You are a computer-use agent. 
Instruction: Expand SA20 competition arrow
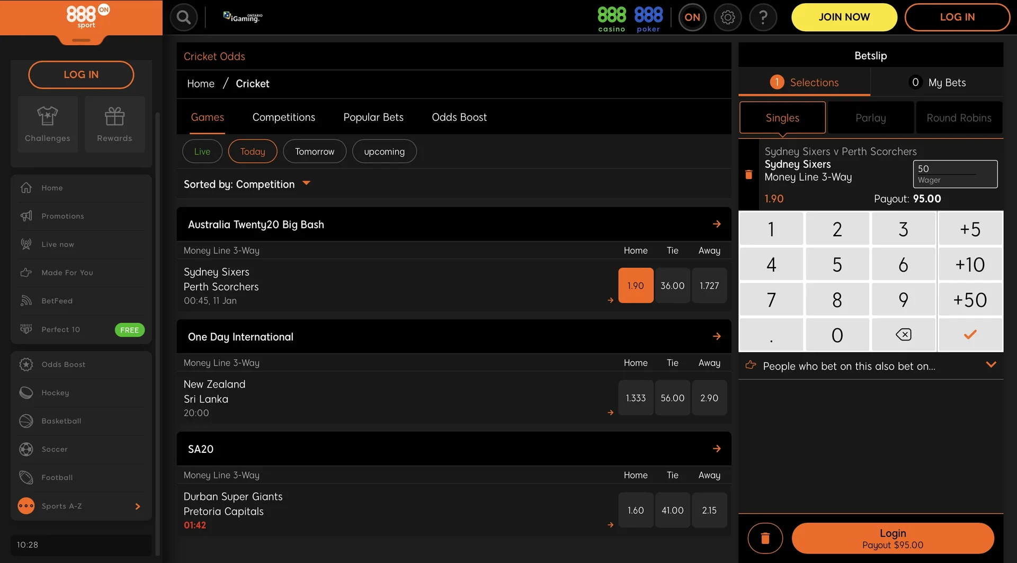pos(717,449)
